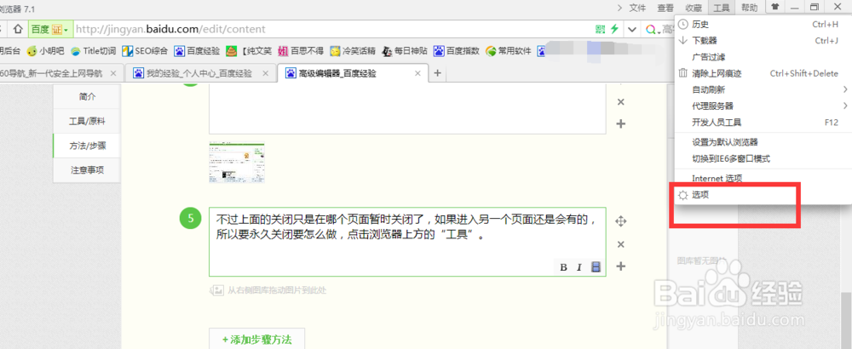
Task: Open the 常用软件 bookmark
Action: (x=508, y=52)
